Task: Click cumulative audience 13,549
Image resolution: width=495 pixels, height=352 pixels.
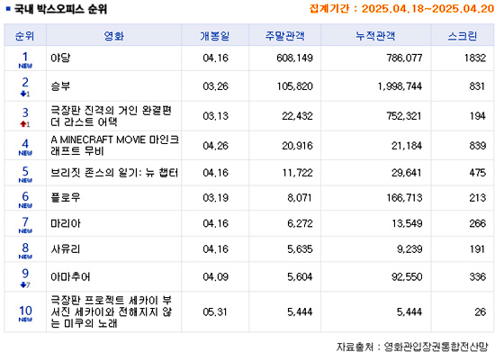Action: tap(407, 223)
